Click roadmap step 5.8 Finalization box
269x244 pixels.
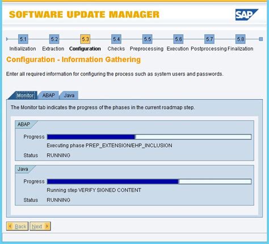click(240, 39)
